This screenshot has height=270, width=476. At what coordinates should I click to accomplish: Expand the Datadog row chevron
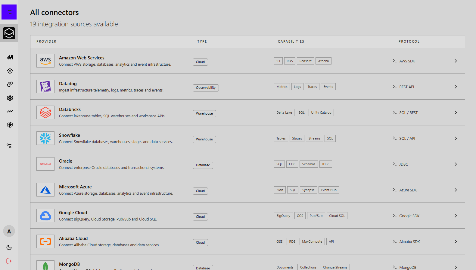[456, 87]
